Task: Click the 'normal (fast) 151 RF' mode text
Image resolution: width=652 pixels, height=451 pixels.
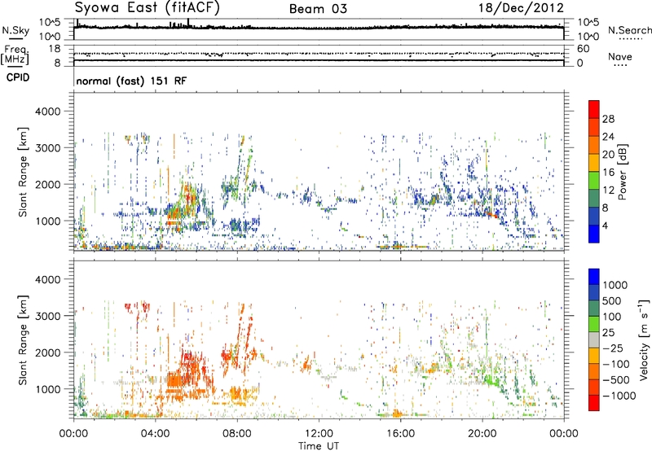Action: [131, 81]
